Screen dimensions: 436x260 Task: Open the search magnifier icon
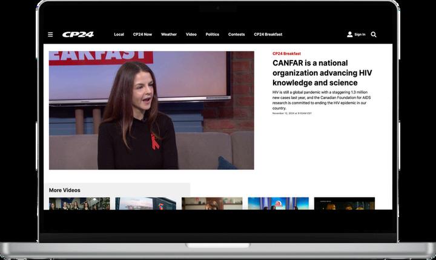pos(374,35)
